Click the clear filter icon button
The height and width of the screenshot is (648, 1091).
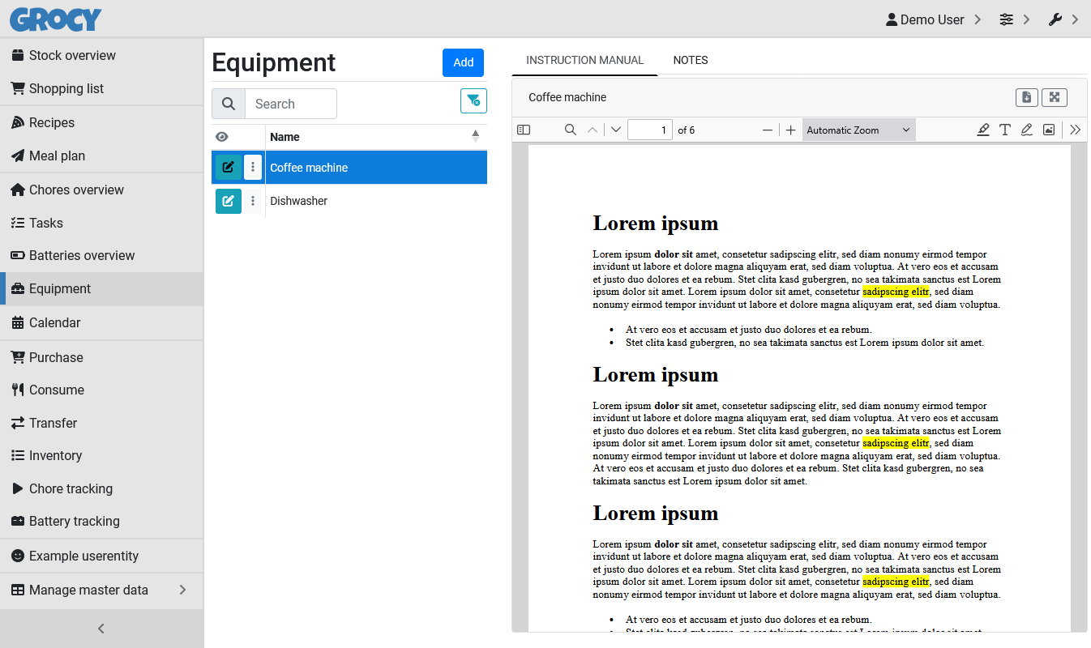coord(473,101)
